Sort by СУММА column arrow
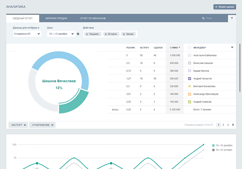242x169 pixels. pyautogui.click(x=179, y=48)
